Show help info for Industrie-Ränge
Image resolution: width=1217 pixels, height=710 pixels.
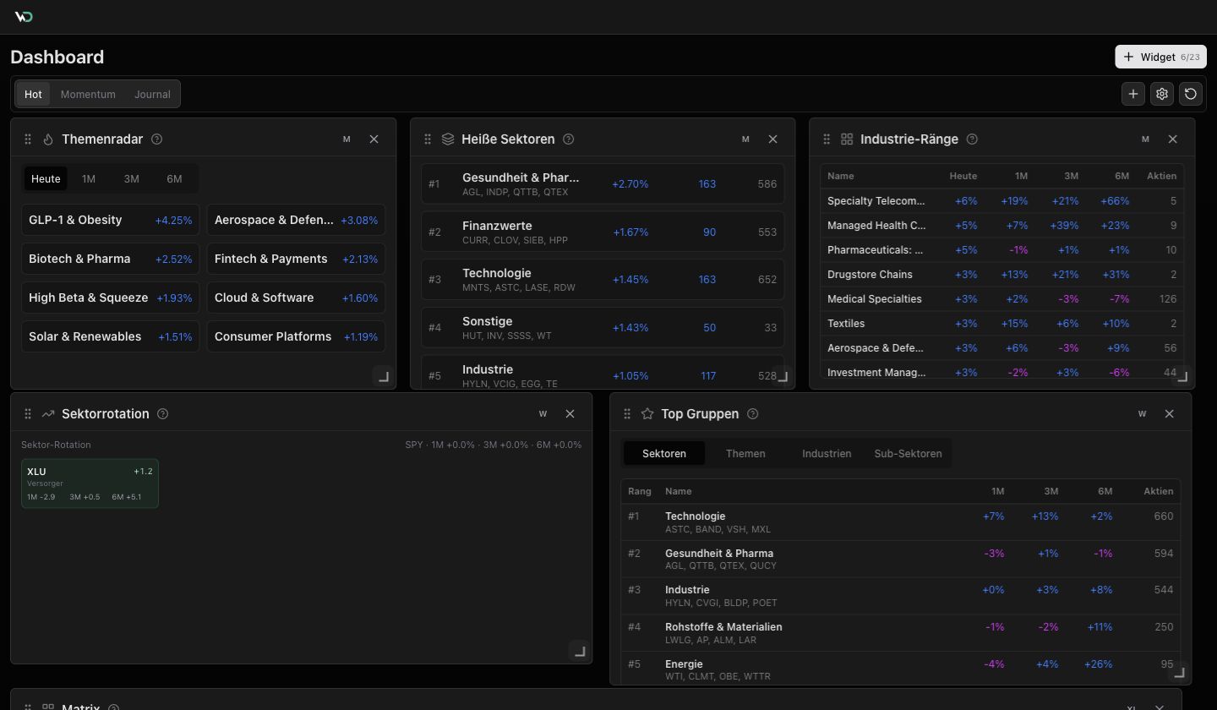(972, 139)
